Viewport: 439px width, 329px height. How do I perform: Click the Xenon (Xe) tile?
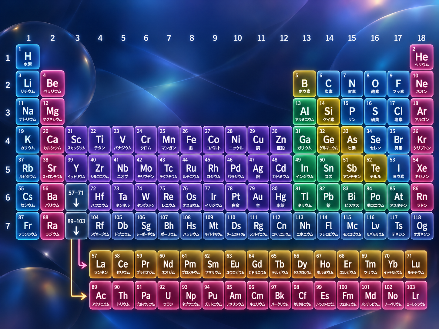[421, 168]
